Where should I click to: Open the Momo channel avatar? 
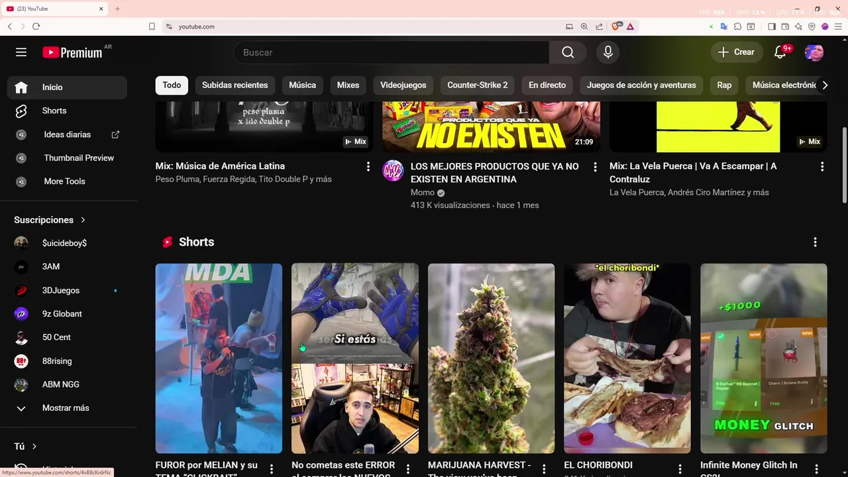393,171
